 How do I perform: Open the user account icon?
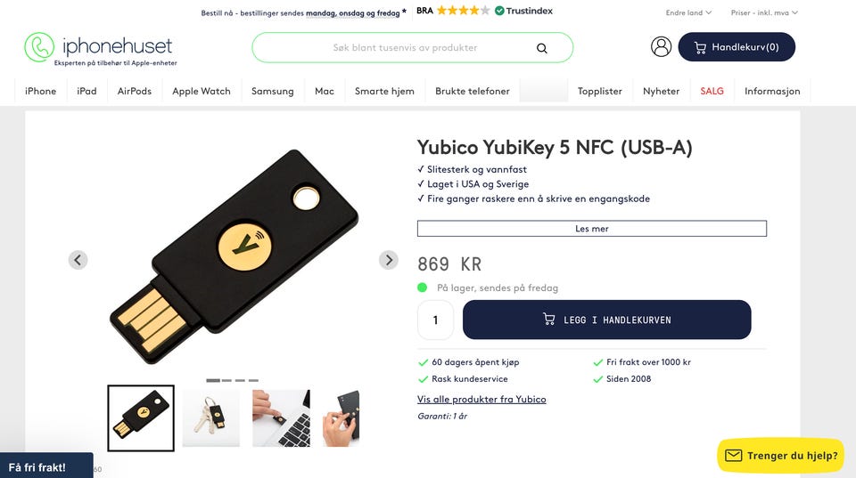[661, 47]
